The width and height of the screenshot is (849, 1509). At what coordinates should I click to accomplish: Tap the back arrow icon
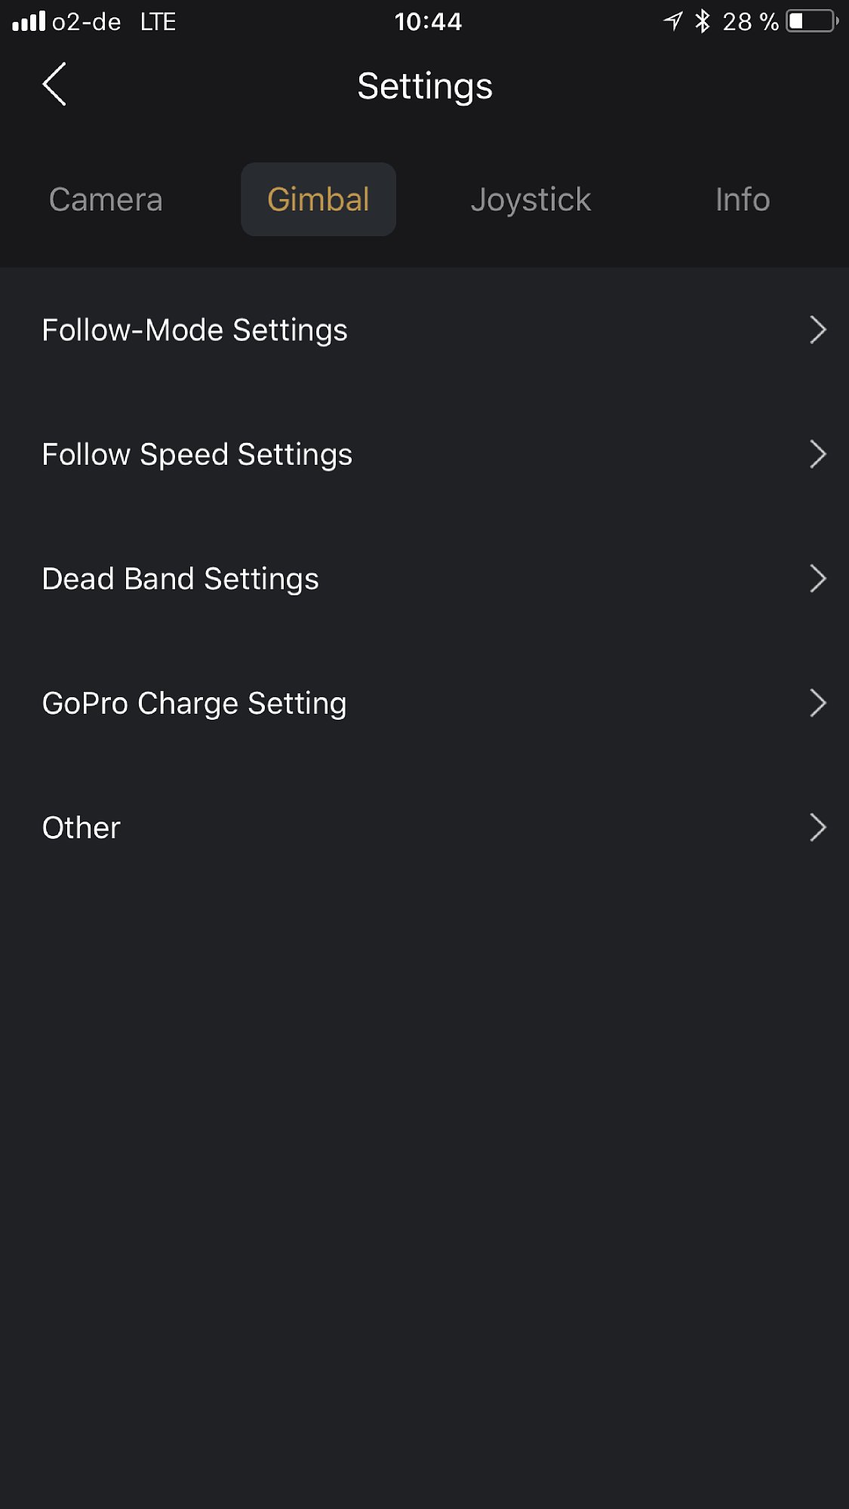(x=54, y=85)
